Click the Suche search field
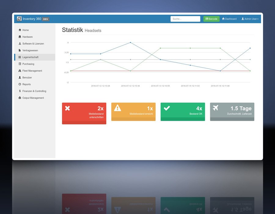The height and width of the screenshot is (214, 275). 185,19
